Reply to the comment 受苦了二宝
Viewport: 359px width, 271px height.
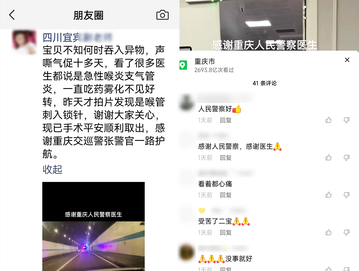(226, 233)
